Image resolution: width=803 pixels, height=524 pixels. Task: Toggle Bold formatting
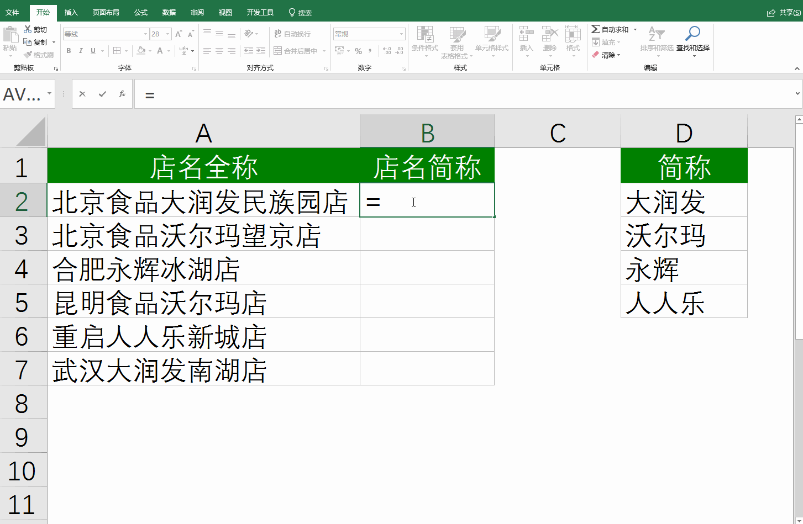pyautogui.click(x=69, y=51)
